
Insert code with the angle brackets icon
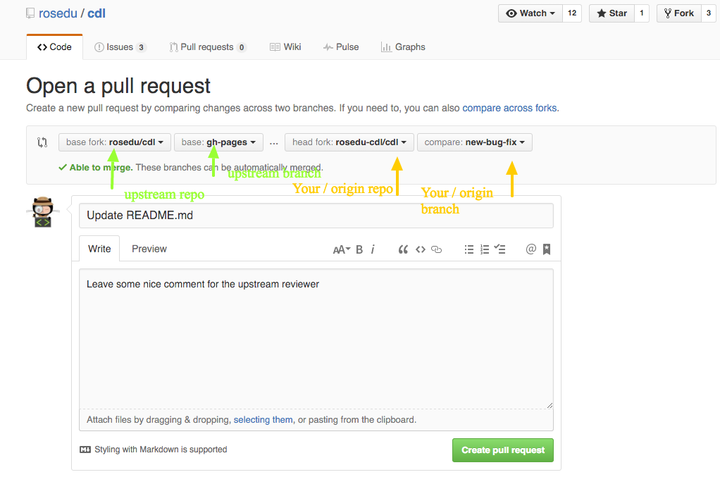click(421, 249)
